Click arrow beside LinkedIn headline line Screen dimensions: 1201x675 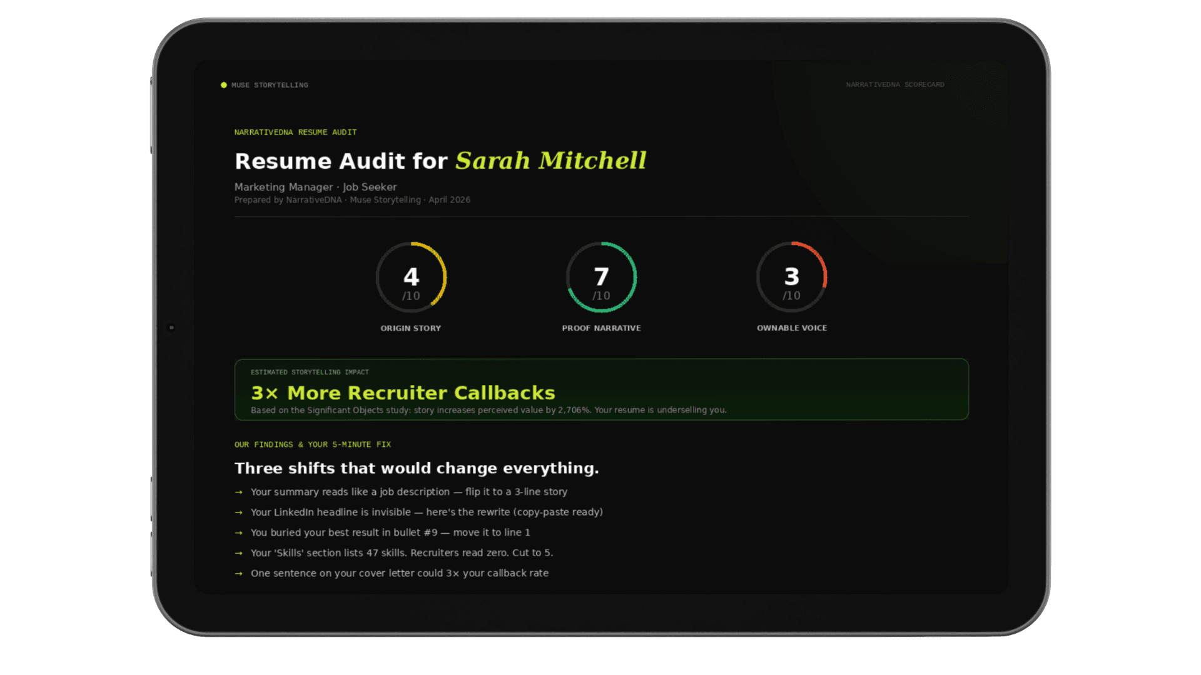pos(238,512)
